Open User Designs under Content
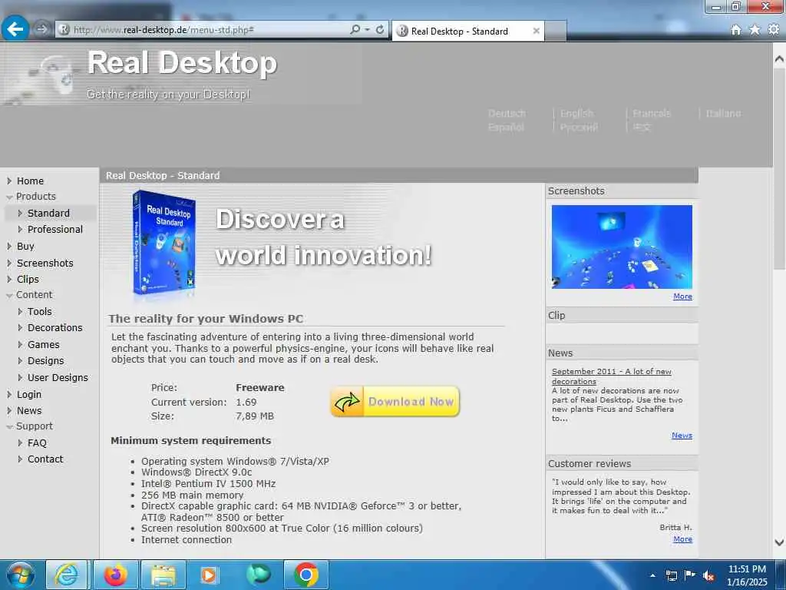This screenshot has width=786, height=590. pos(58,378)
